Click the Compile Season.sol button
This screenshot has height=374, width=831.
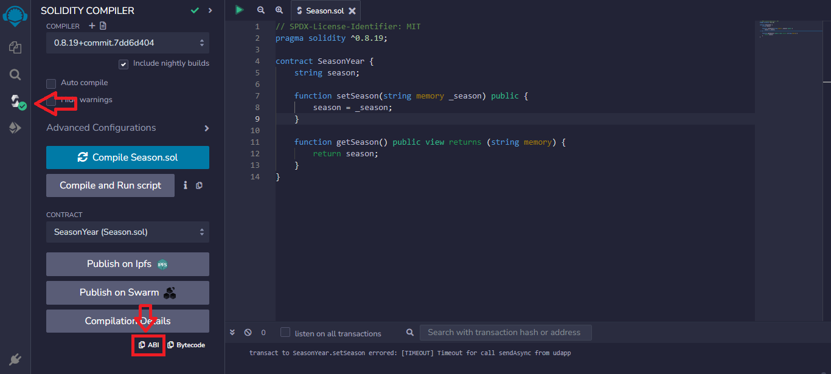(x=128, y=158)
